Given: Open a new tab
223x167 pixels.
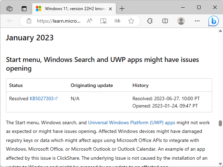Looking at the screenshot, I should [x=122, y=8].
